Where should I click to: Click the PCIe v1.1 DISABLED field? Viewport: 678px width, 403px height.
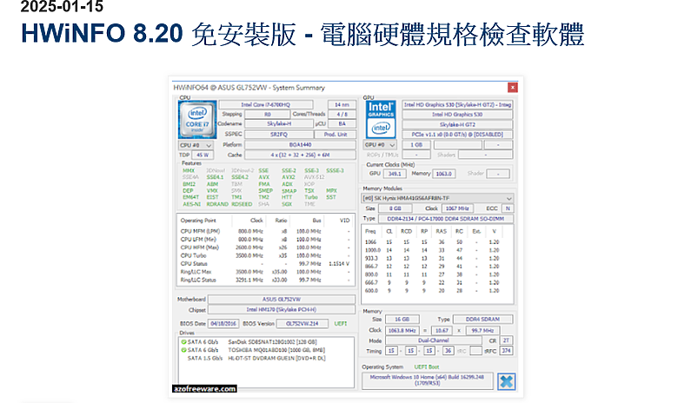(457, 135)
